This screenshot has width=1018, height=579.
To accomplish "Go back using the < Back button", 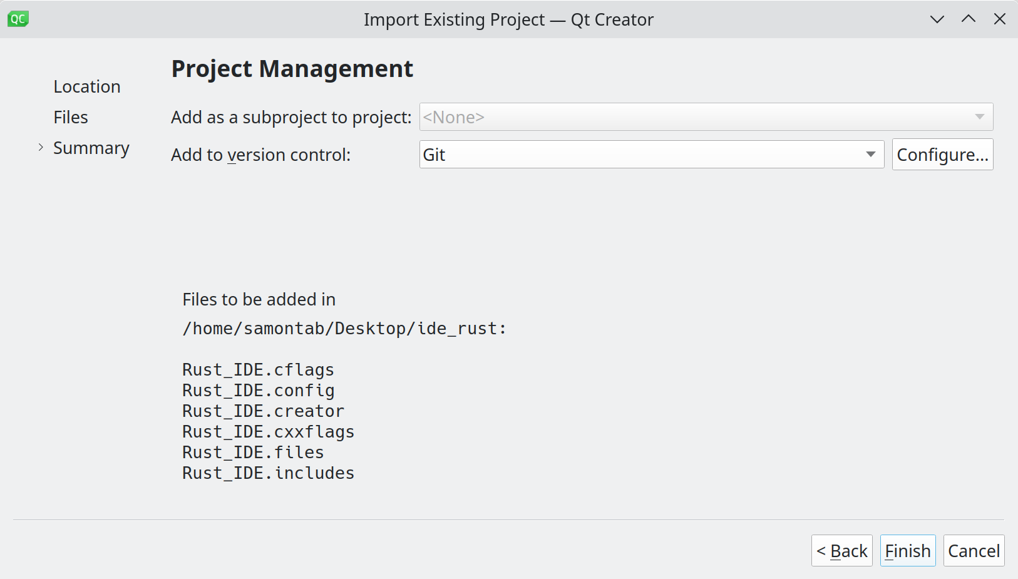I will pyautogui.click(x=841, y=550).
